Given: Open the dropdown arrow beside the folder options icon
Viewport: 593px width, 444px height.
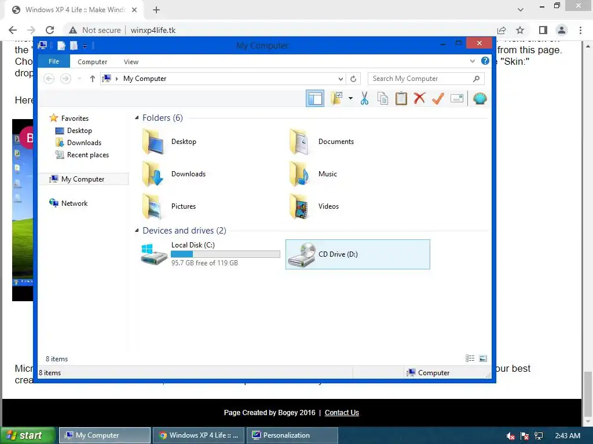Looking at the screenshot, I should pos(350,98).
